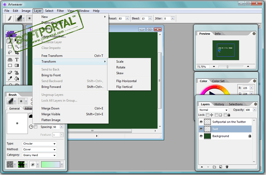The height and width of the screenshot is (175, 266).
Task: Click the preview zoom percentage field
Action: (203, 67)
